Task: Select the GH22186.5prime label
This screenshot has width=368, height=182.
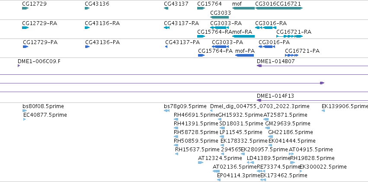Action: coord(291,132)
